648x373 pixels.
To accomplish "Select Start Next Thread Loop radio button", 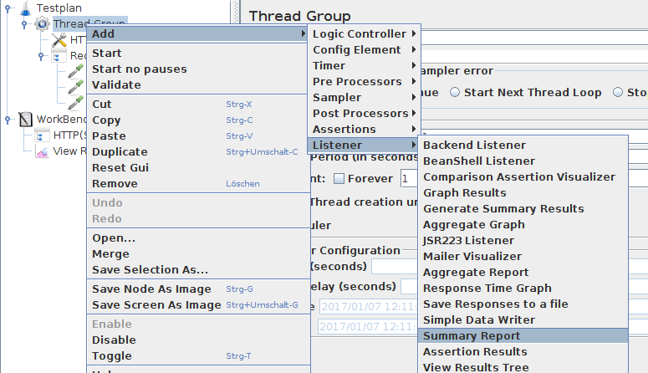I will pos(455,93).
